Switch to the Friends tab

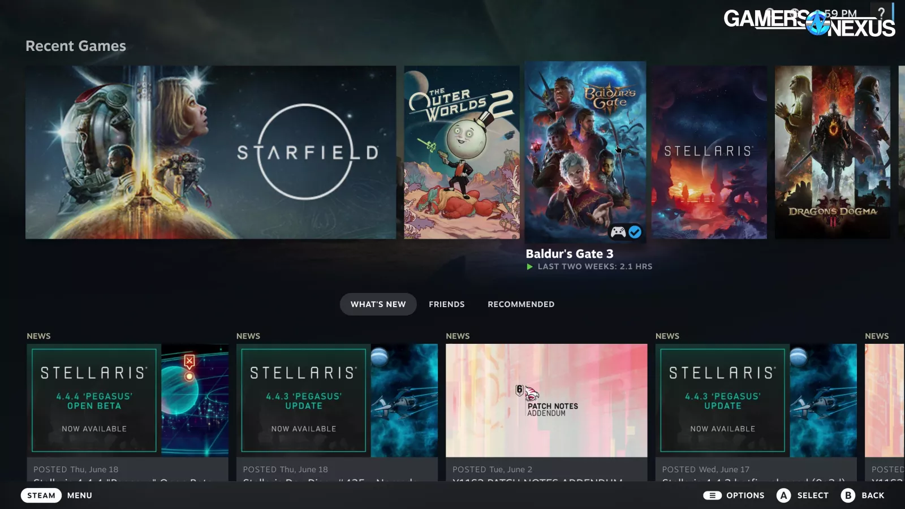point(447,304)
